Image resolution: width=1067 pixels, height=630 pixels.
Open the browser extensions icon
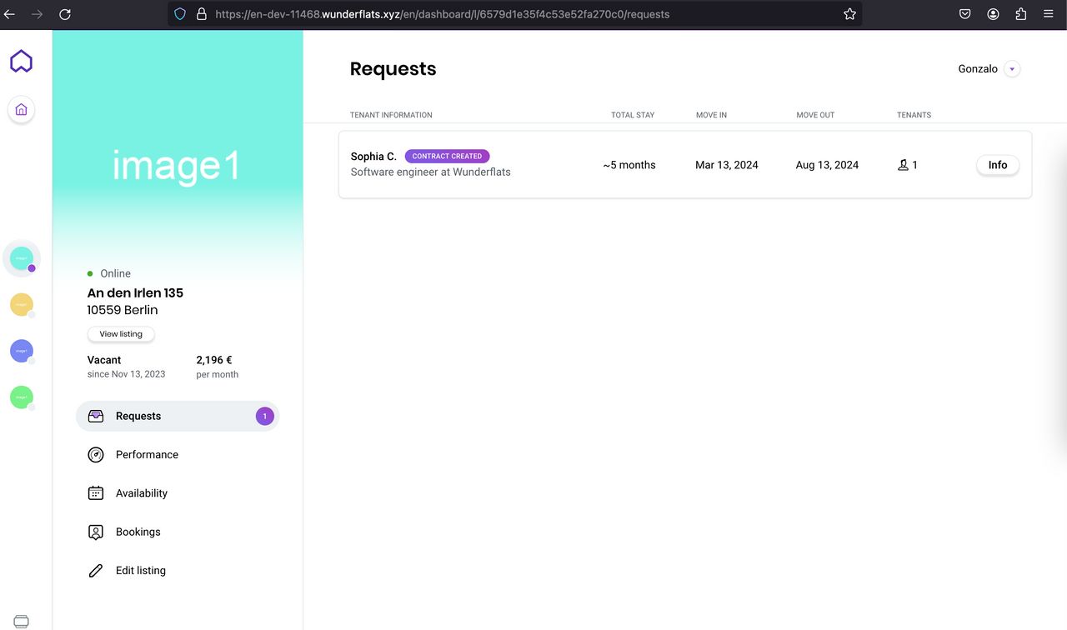coord(1021,14)
